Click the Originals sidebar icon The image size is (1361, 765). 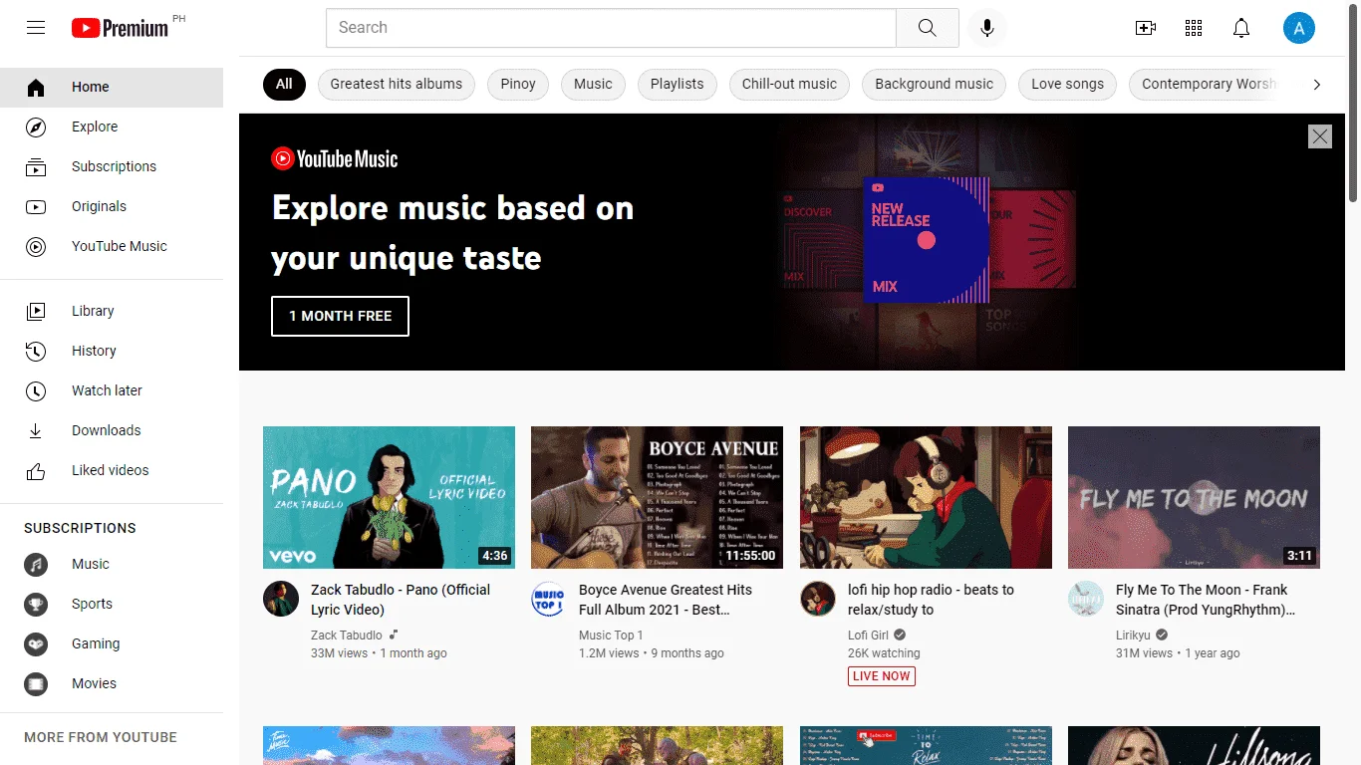point(36,206)
